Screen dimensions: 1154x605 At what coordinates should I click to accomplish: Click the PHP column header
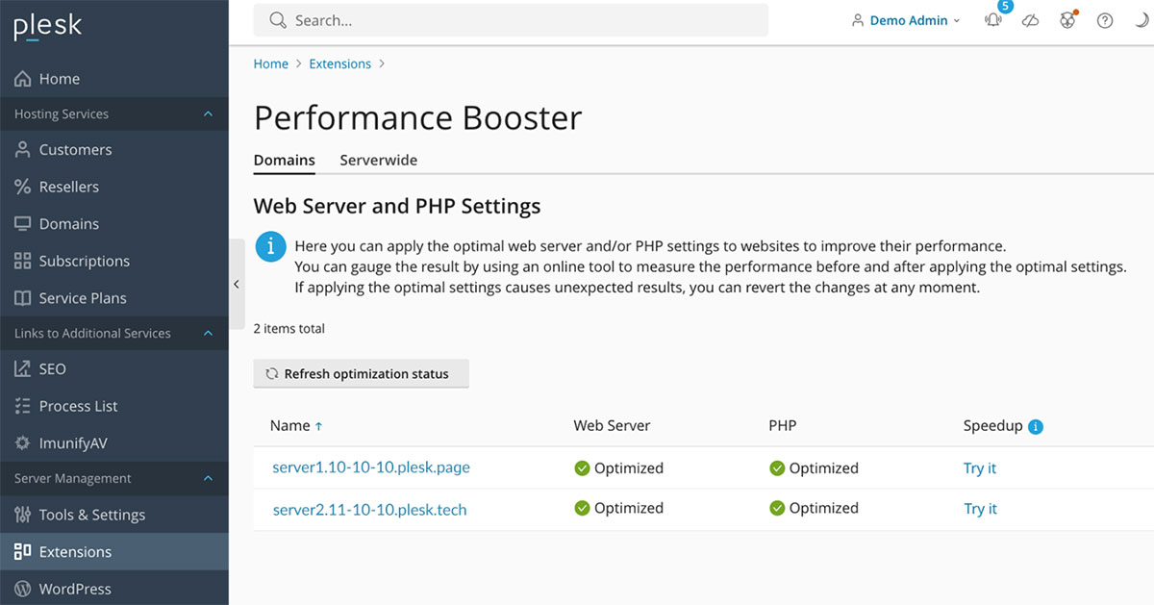(783, 425)
